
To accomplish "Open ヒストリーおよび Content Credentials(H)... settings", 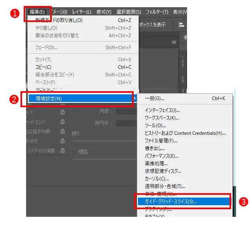I will pyautogui.click(x=185, y=133).
